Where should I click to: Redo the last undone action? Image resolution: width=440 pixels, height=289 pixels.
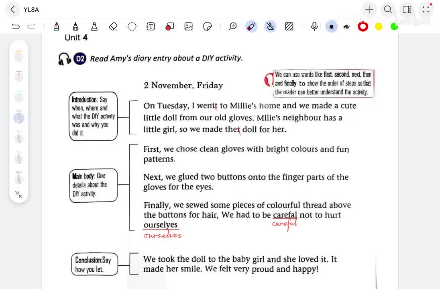[31, 26]
